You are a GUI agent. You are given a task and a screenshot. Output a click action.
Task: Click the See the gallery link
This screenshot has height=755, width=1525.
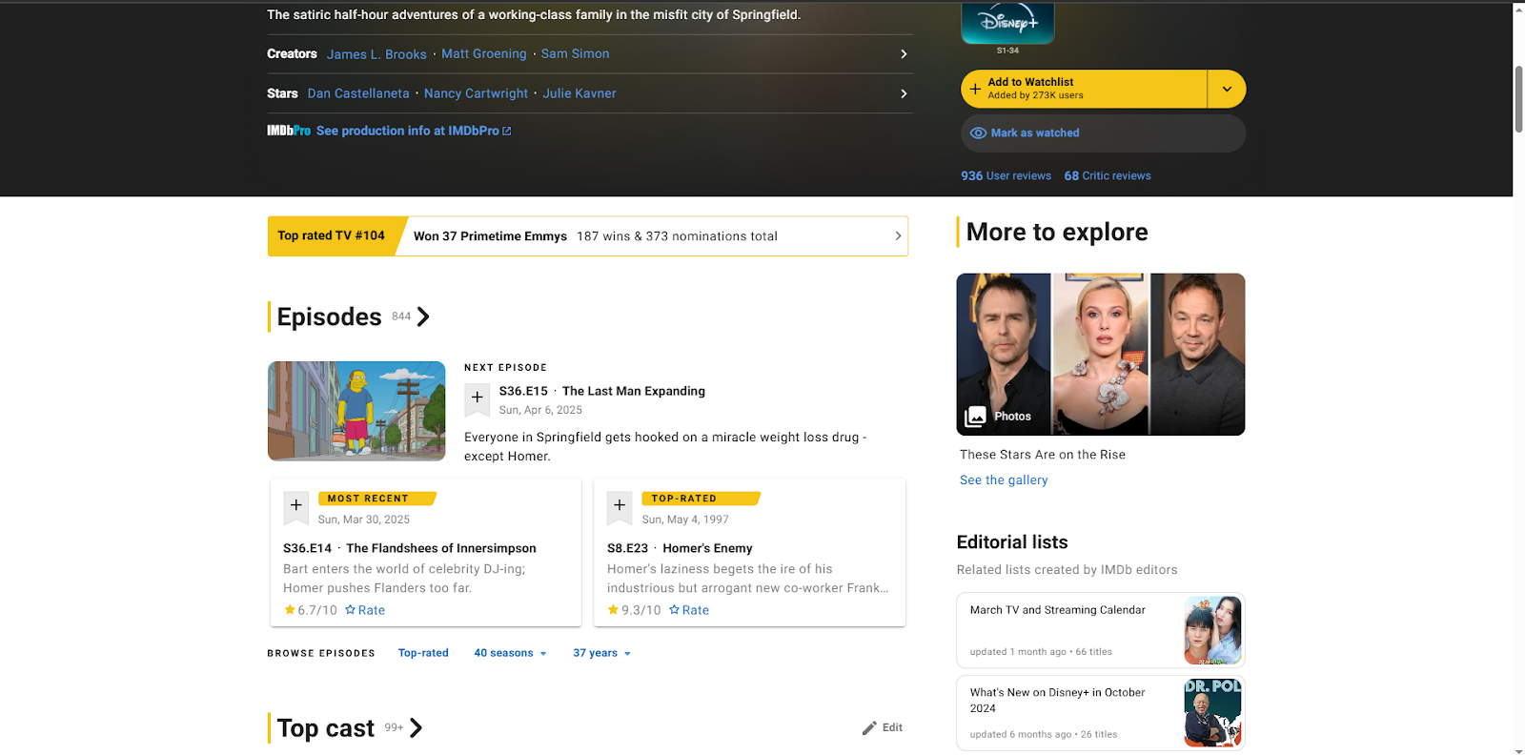click(x=1003, y=480)
